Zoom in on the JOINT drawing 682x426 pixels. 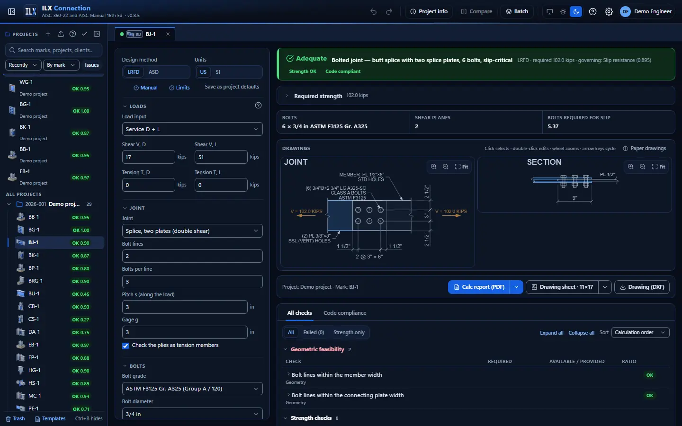(433, 167)
